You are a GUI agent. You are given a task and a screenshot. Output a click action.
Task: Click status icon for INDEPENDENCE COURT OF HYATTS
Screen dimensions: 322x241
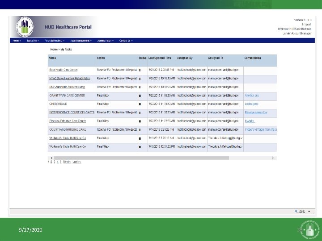140,113
